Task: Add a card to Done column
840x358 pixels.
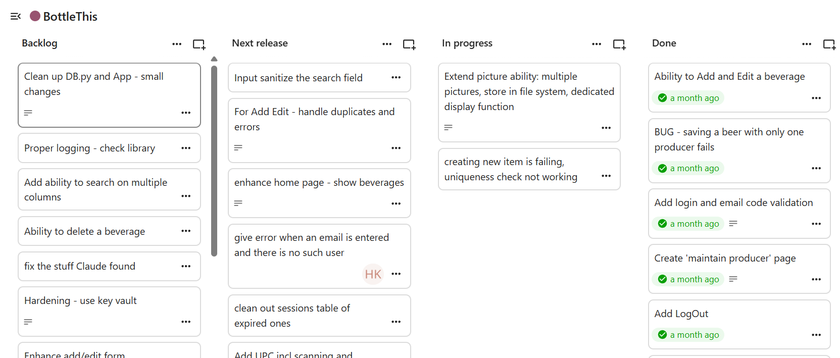Action: click(x=829, y=44)
